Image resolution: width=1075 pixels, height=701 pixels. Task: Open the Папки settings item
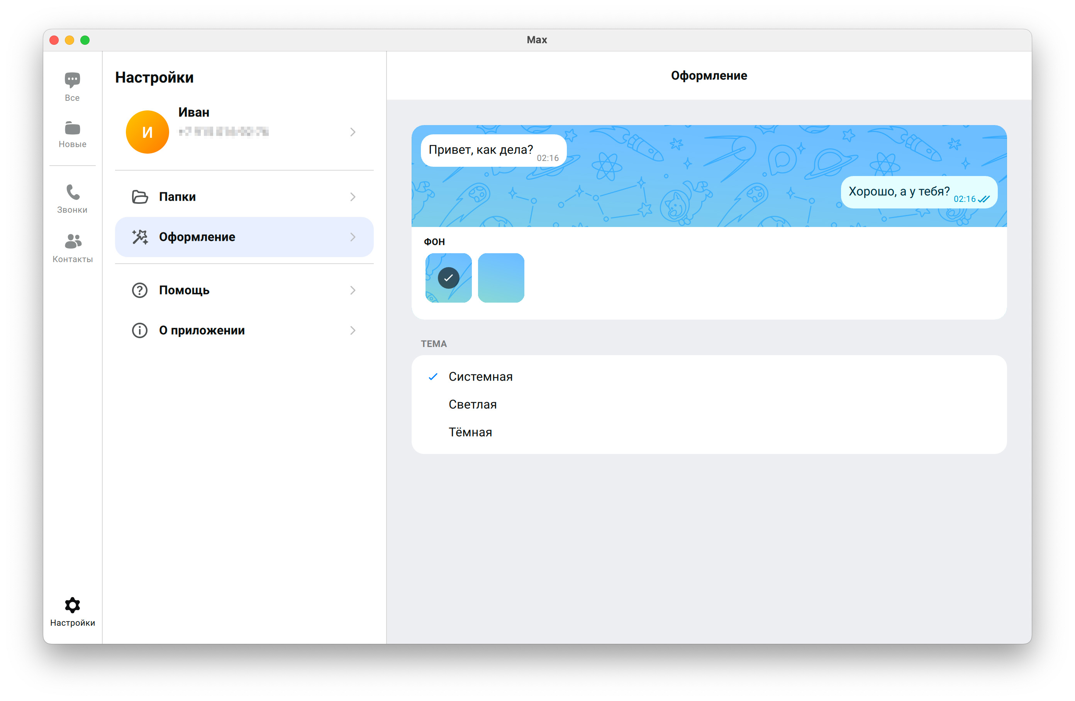click(x=244, y=197)
